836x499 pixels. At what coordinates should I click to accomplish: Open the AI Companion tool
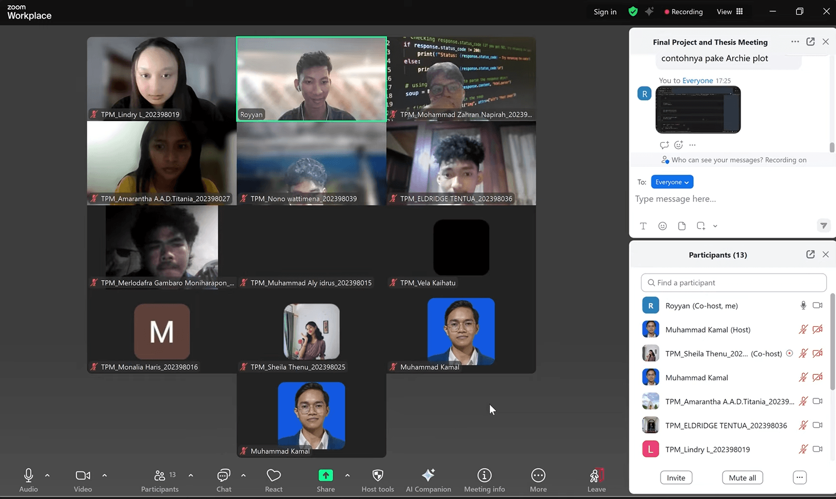click(x=428, y=480)
